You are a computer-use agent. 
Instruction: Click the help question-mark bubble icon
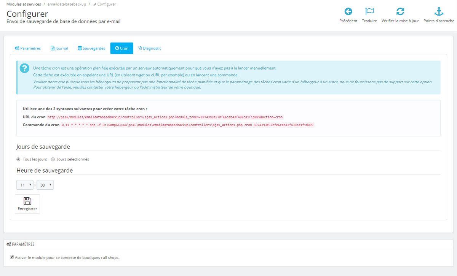click(24, 68)
